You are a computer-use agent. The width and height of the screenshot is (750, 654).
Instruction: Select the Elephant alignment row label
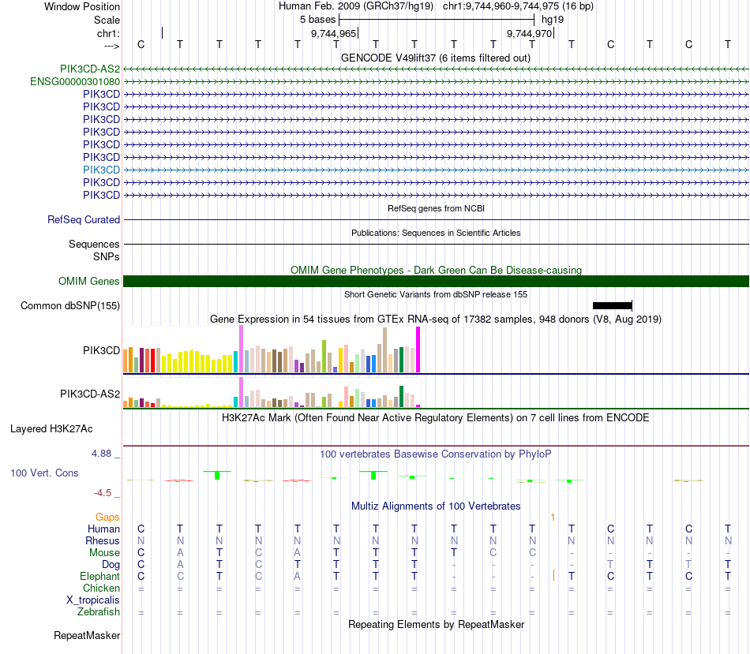tap(100, 576)
